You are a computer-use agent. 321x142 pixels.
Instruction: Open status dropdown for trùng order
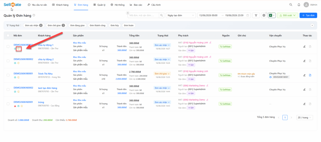coord(162,102)
